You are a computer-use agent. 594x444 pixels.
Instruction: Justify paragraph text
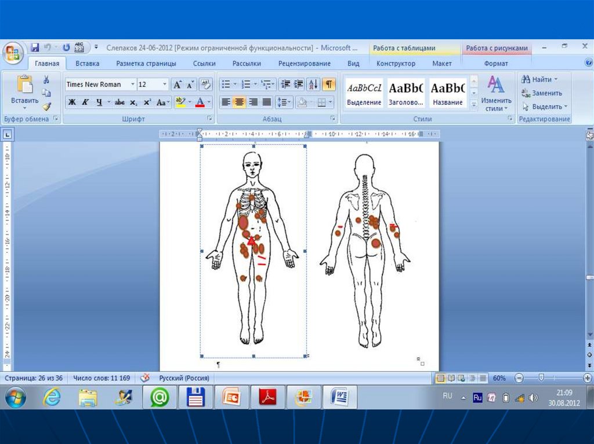tap(267, 102)
